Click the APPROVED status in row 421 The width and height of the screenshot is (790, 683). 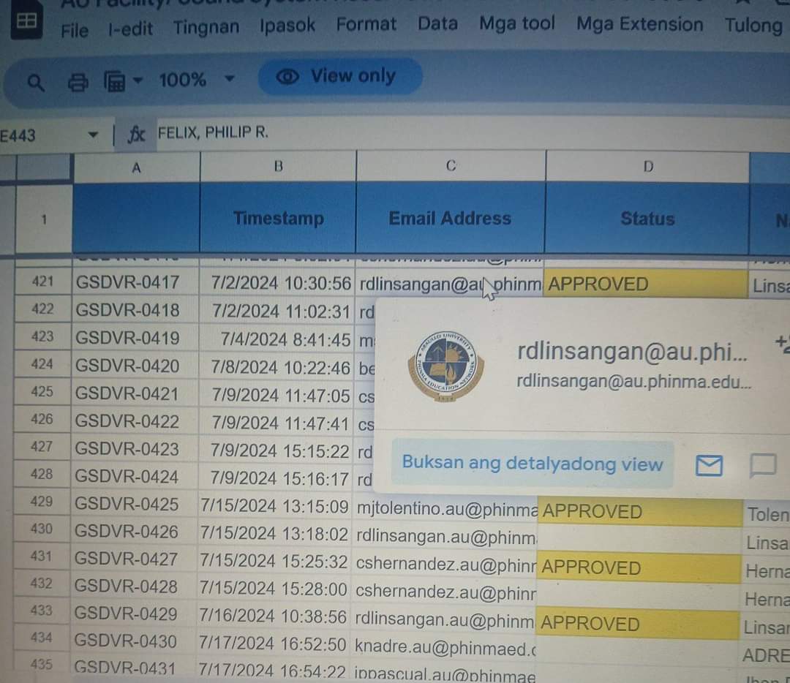tap(647, 284)
